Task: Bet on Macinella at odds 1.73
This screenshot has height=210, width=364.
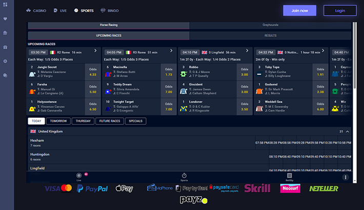Action: (x=169, y=72)
